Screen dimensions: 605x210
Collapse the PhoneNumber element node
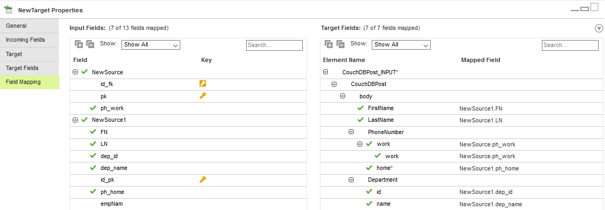pos(351,132)
